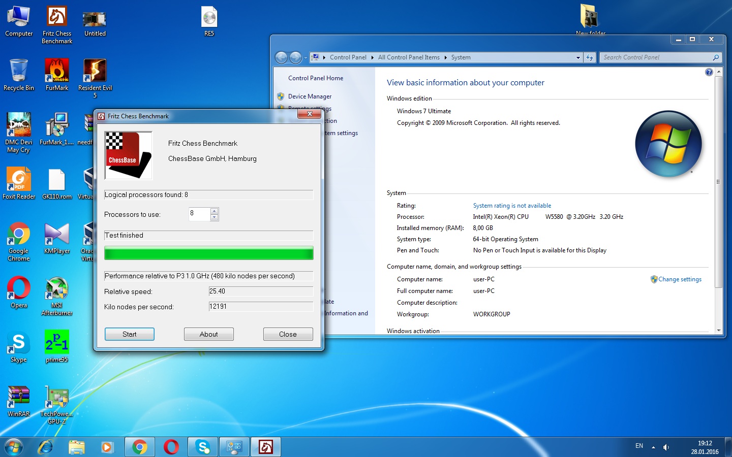Click Start button in Fritz Chess Benchmark
732x457 pixels.
pos(129,334)
